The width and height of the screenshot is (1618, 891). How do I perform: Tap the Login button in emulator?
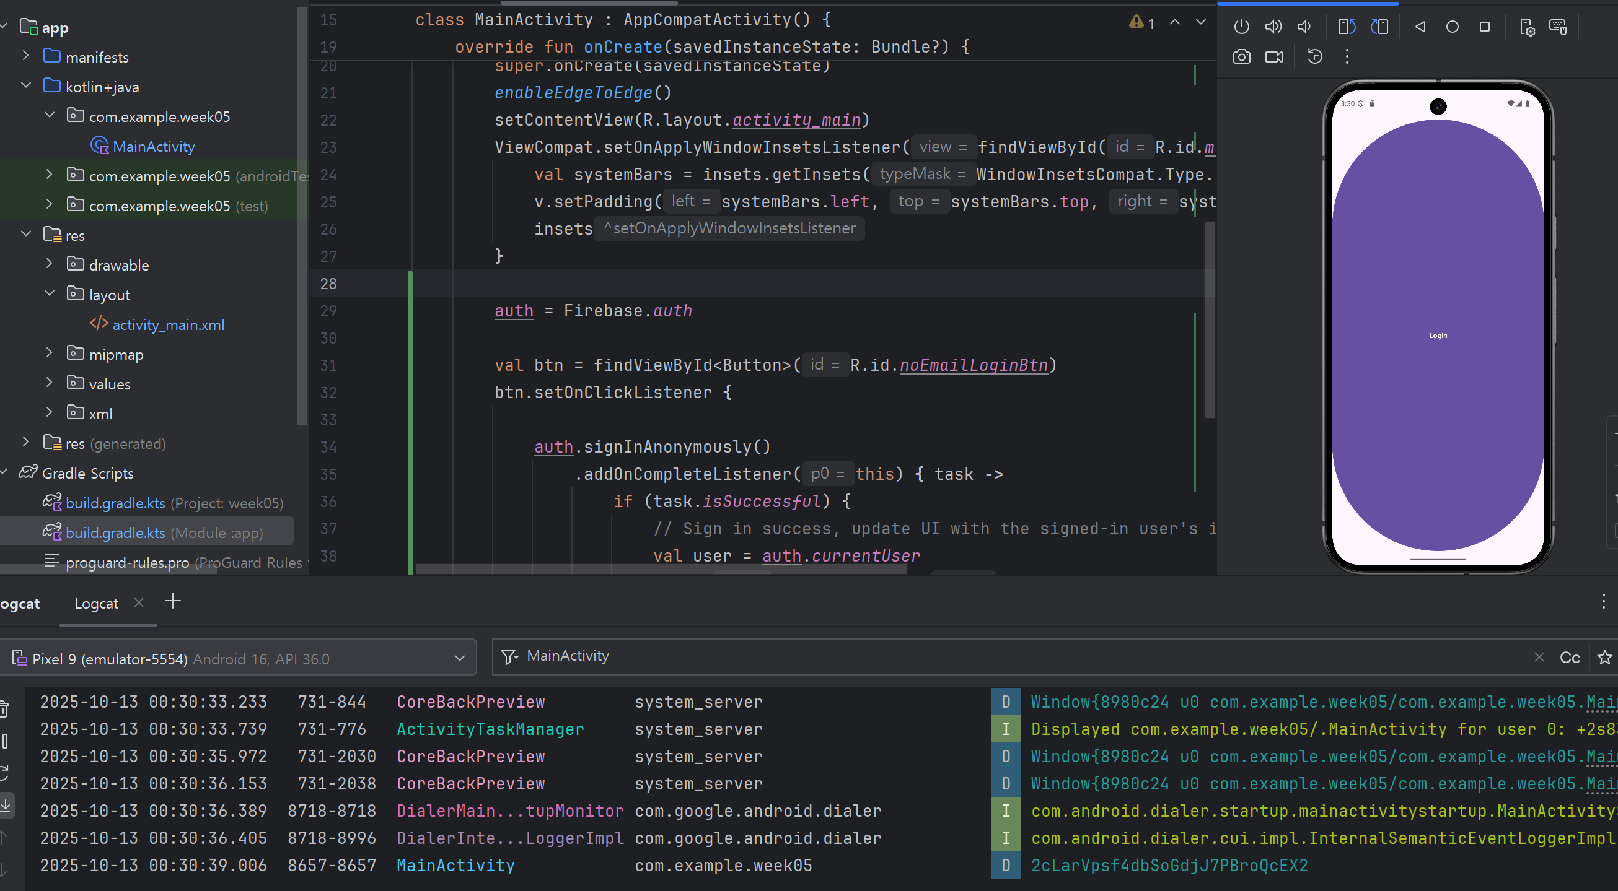coord(1438,336)
